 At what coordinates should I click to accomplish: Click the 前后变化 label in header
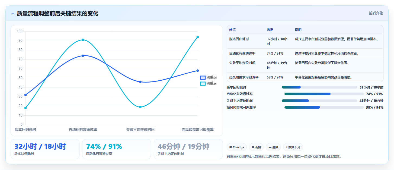click(x=376, y=13)
